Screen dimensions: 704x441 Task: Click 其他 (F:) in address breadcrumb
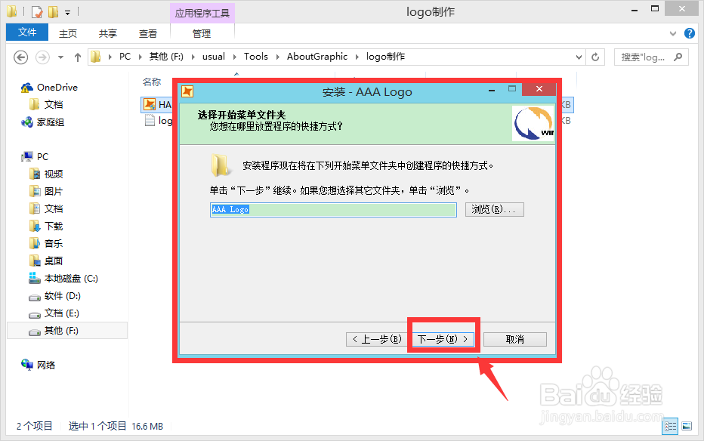pos(166,57)
